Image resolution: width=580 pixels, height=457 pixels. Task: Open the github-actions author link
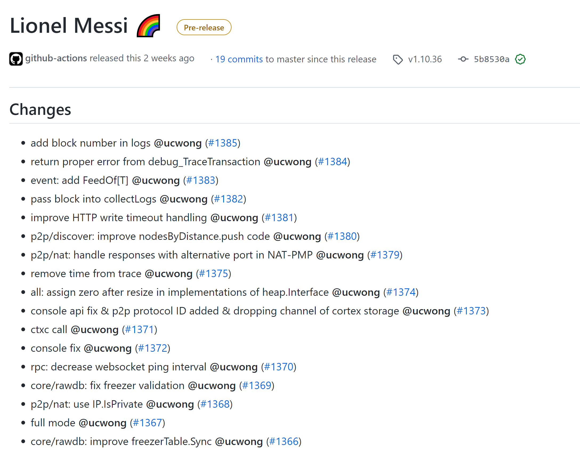[56, 58]
